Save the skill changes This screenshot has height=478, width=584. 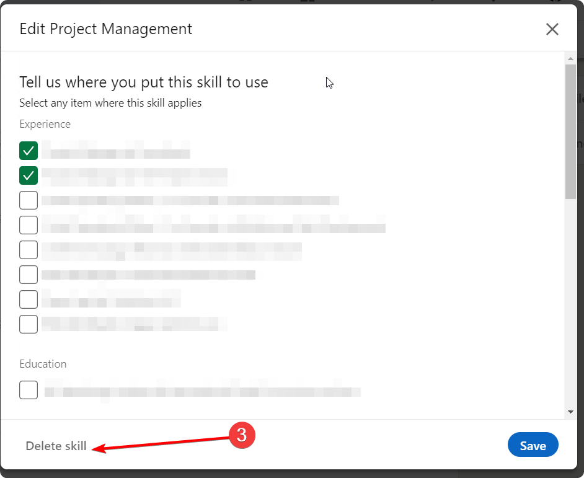tap(533, 446)
